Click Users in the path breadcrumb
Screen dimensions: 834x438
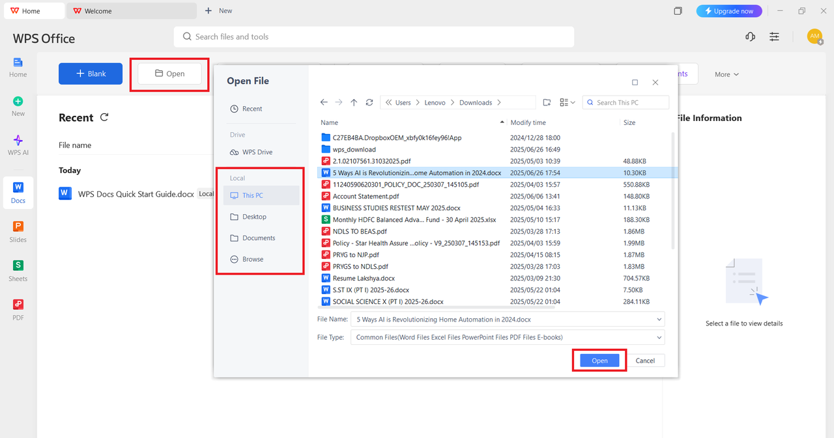point(403,102)
